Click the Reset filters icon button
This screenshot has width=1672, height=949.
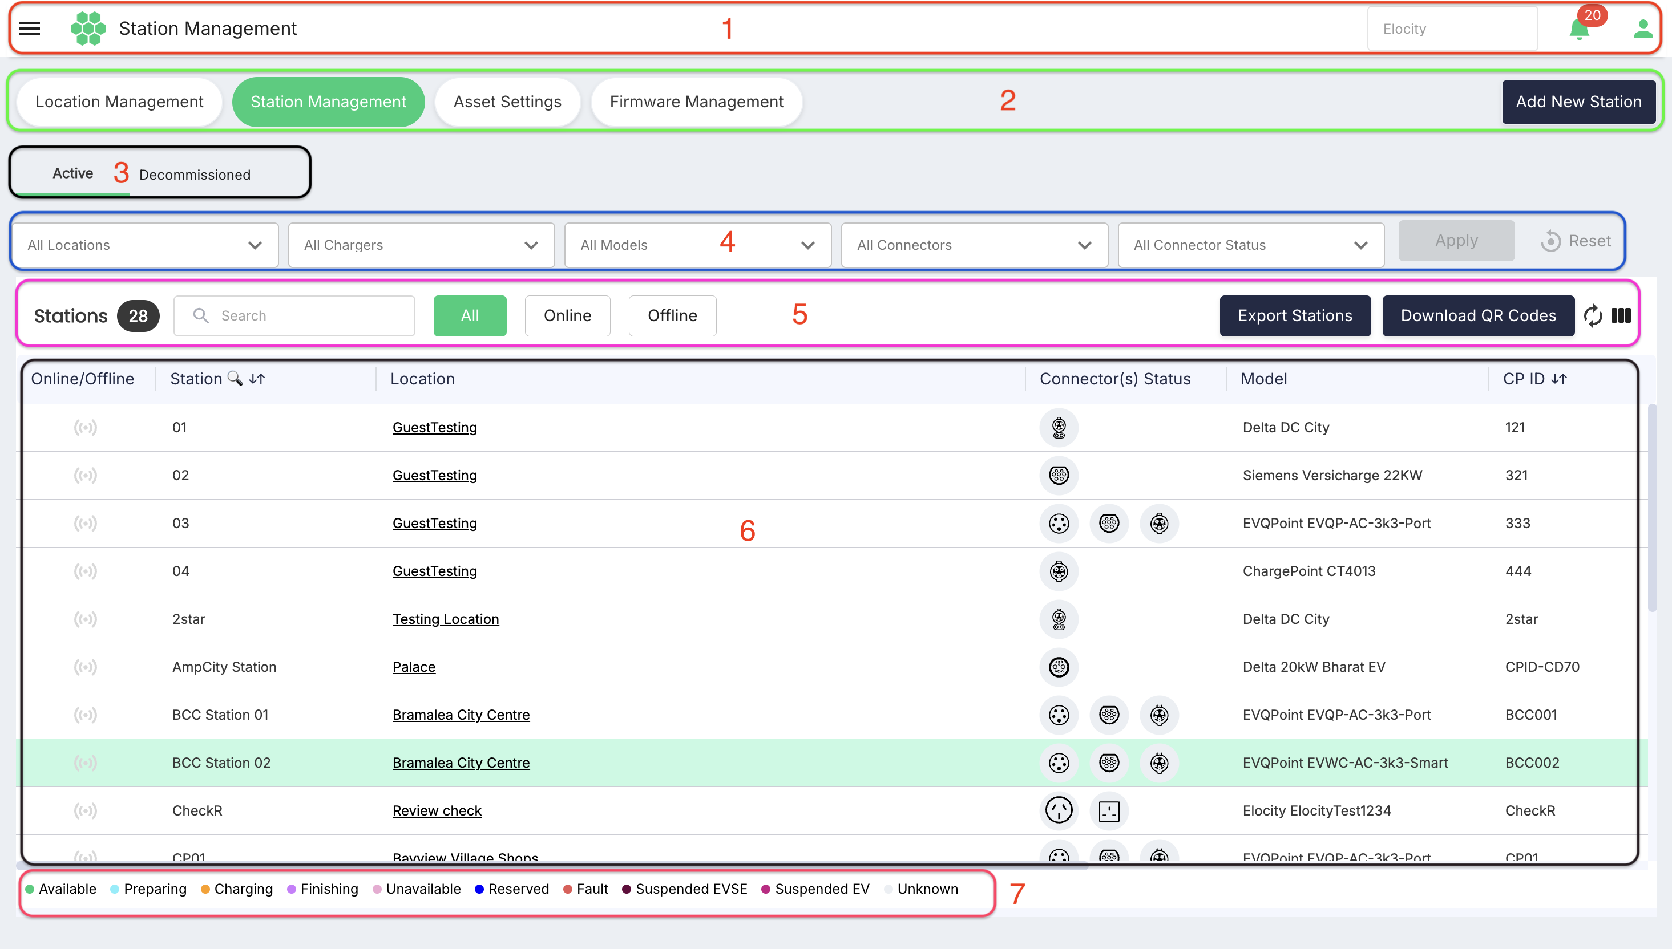click(x=1576, y=241)
